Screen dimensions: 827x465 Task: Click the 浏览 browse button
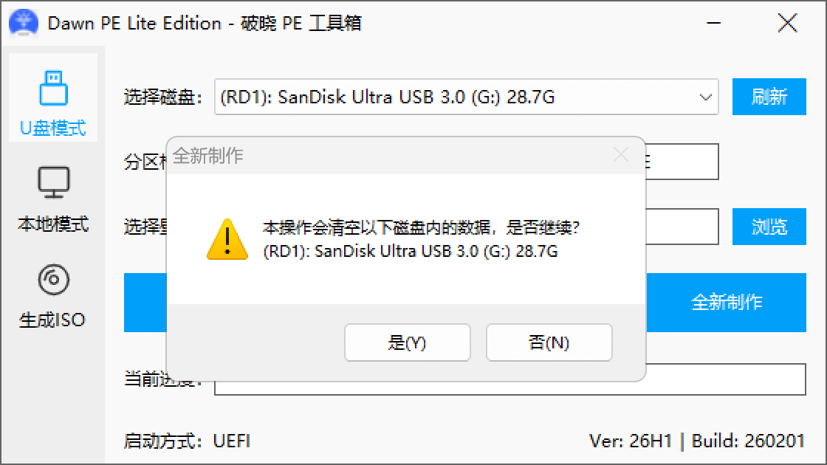click(769, 227)
